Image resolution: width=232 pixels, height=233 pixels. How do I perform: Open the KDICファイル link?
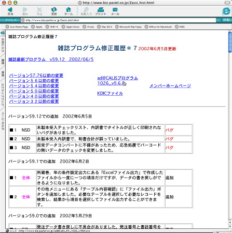[x=110, y=93]
